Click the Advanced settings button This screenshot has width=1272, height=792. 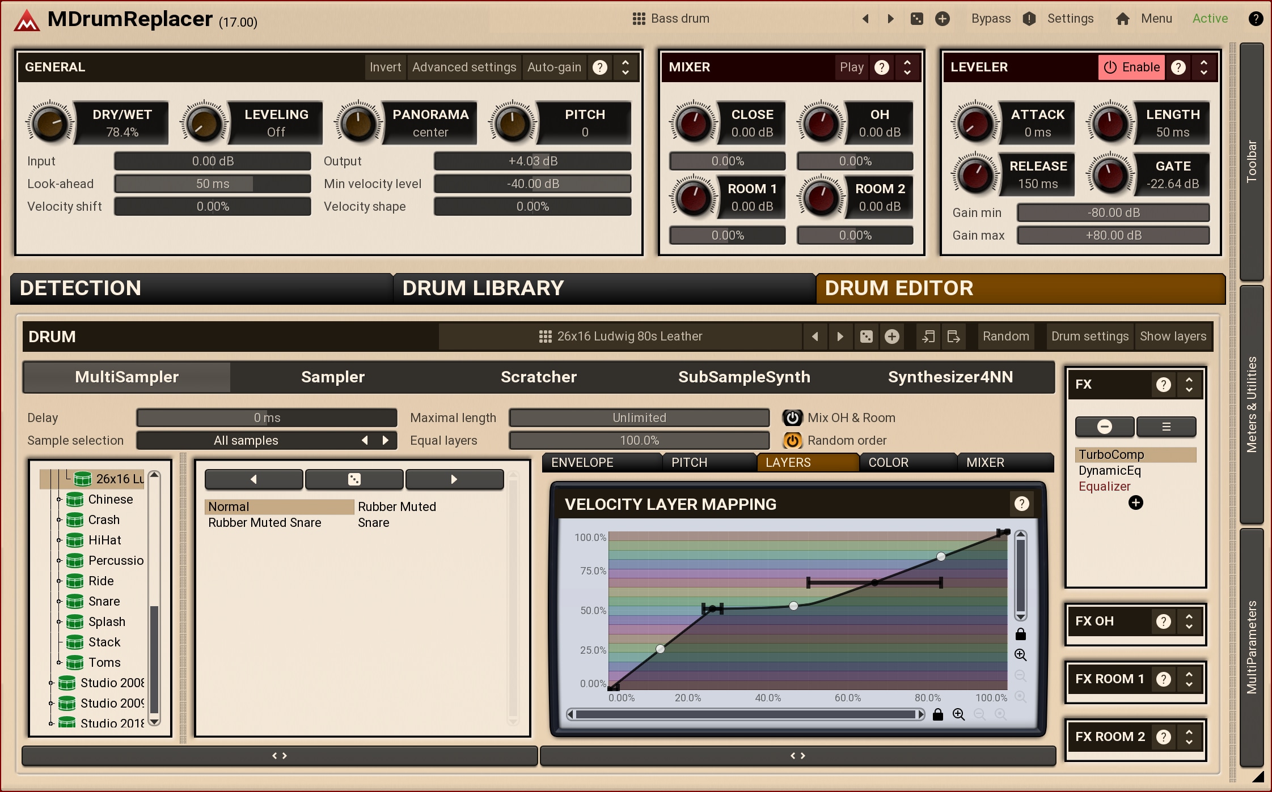pos(464,67)
